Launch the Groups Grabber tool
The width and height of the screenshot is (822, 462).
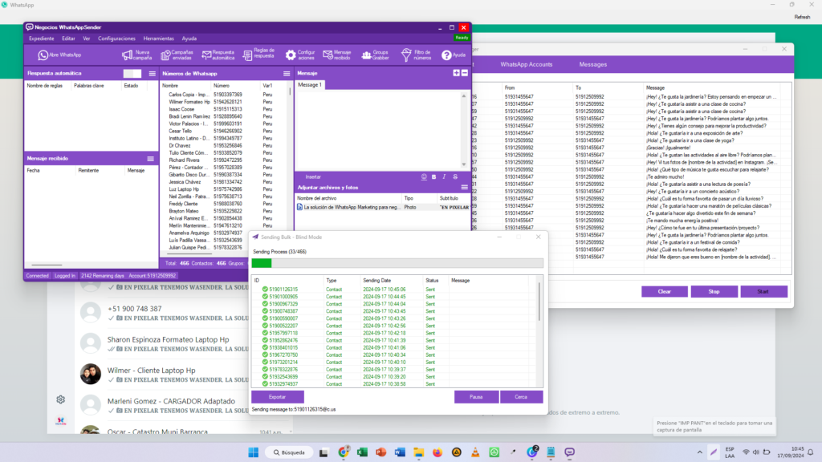pyautogui.click(x=376, y=55)
